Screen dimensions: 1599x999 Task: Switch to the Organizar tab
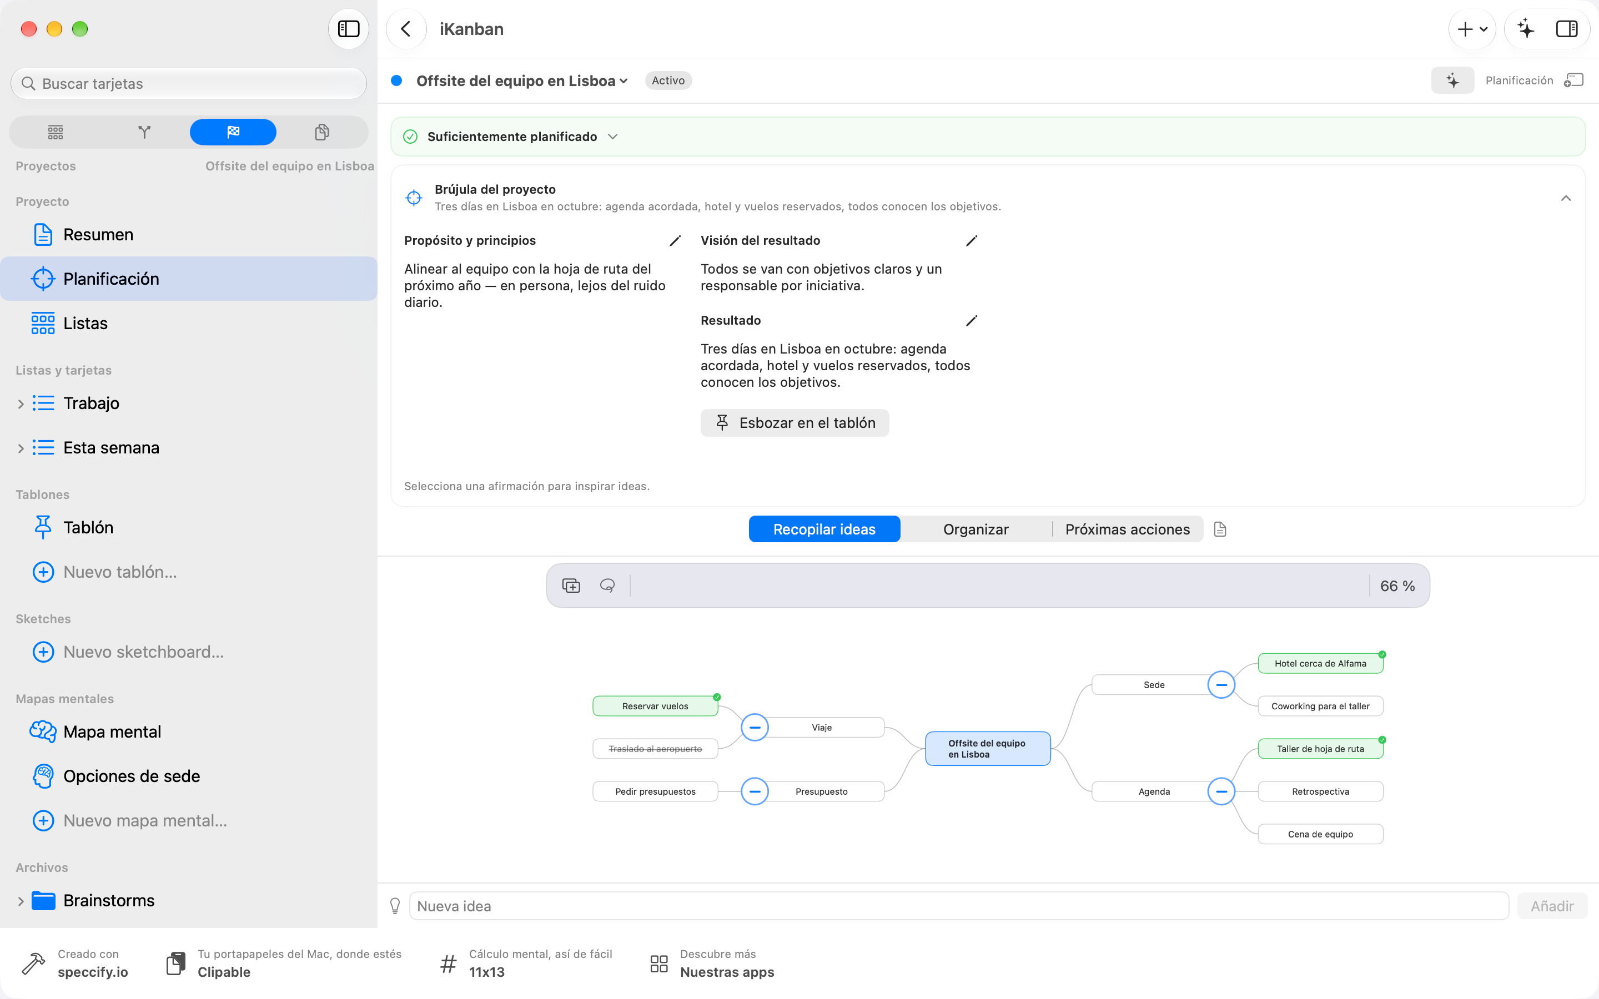pyautogui.click(x=976, y=529)
